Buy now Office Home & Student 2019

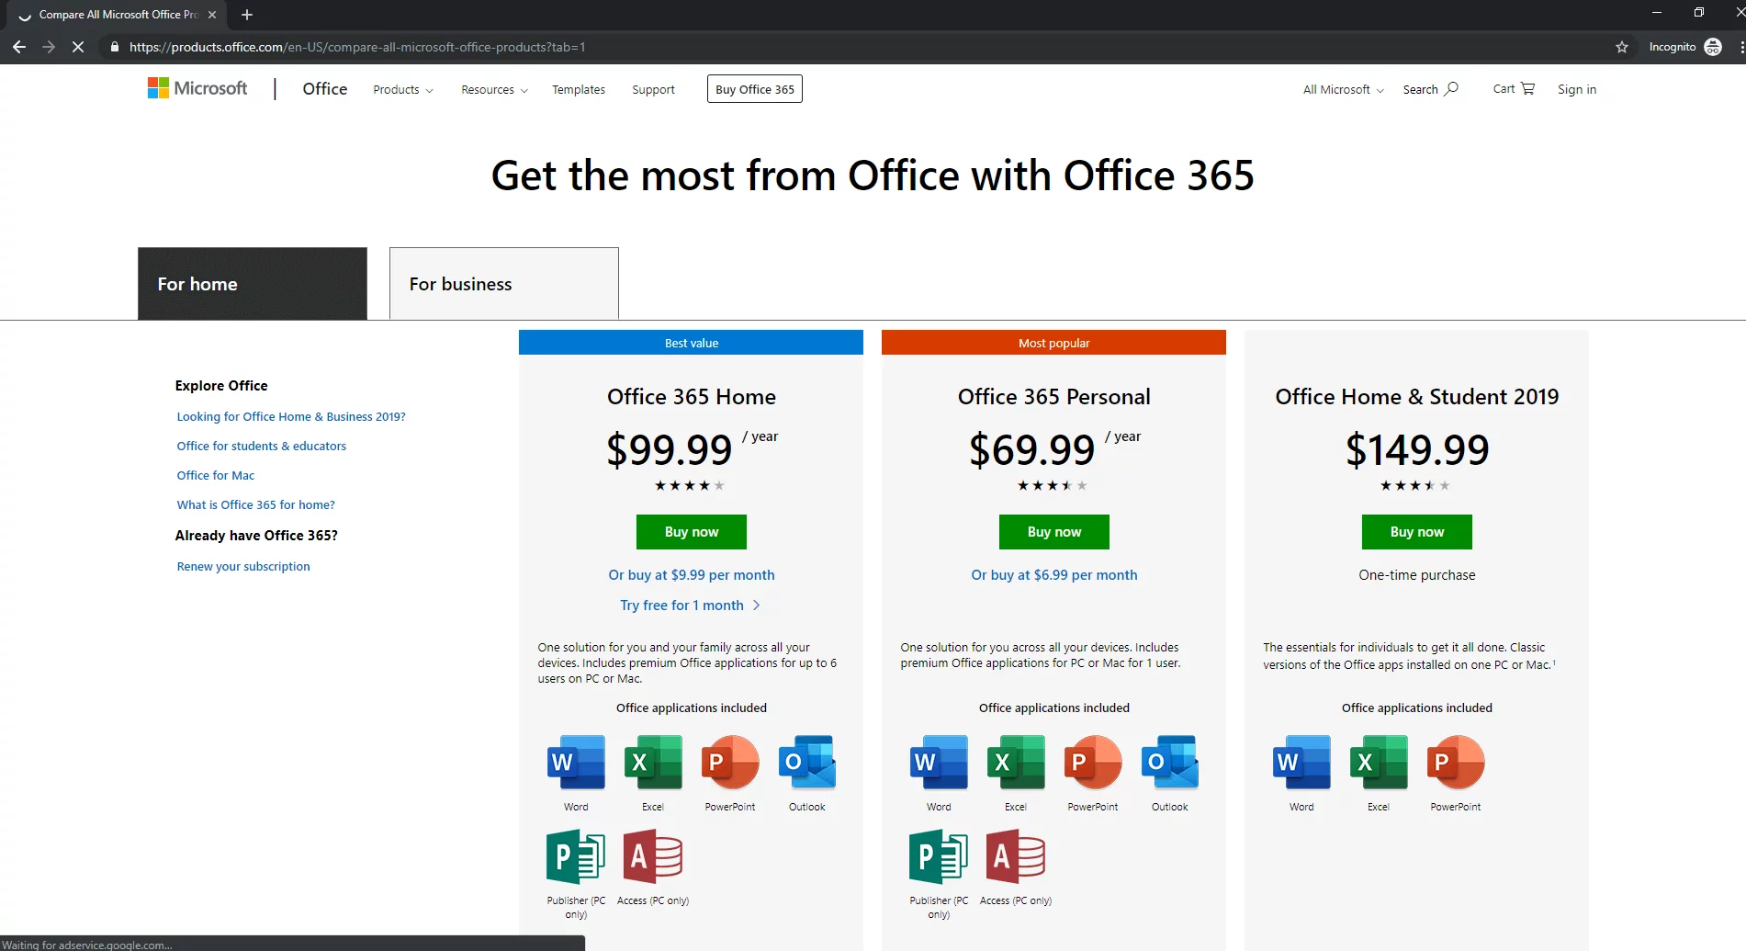coord(1417,532)
